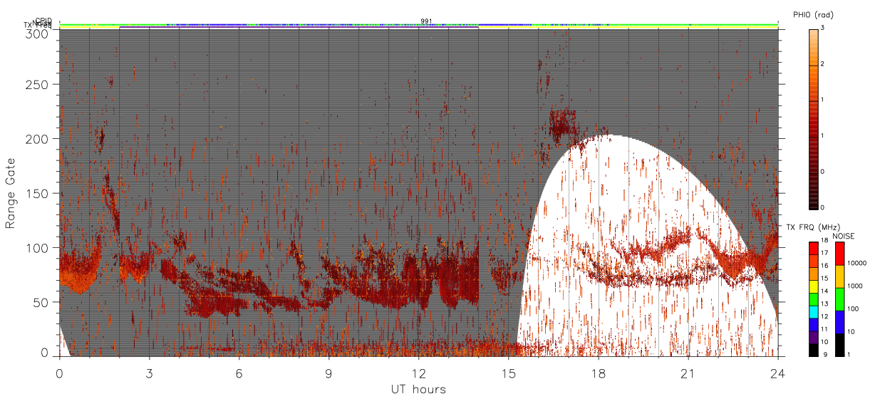Click the 'UT hours' x-axis label

[x=418, y=389]
